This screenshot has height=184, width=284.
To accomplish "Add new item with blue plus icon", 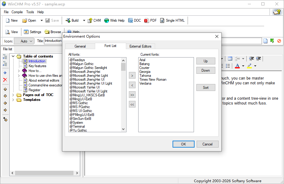I will tap(5, 73).
